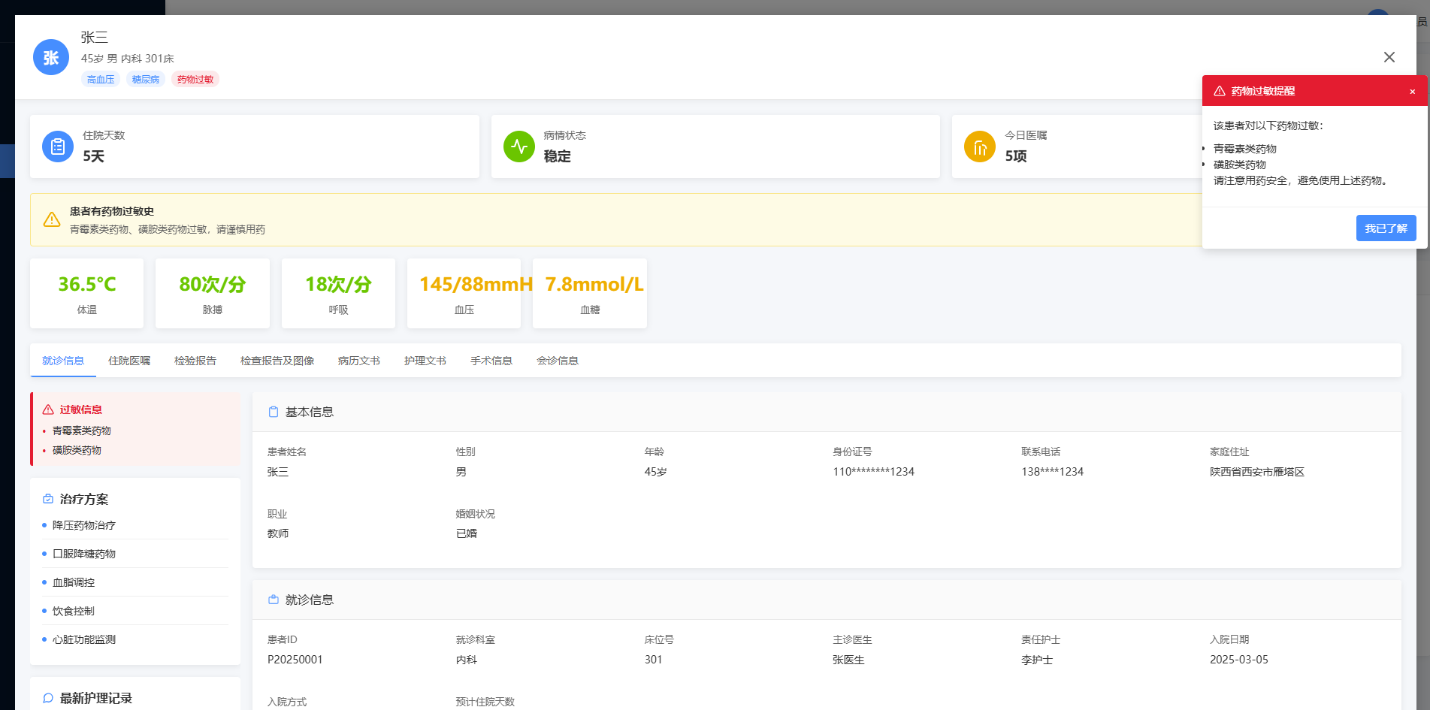The width and height of the screenshot is (1430, 710).
Task: Select 饮食控制 in treatment plan
Action: 135,611
